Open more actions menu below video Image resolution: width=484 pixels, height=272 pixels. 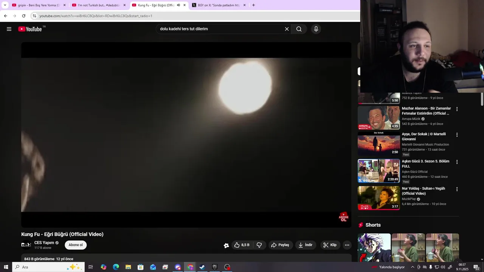pyautogui.click(x=347, y=245)
